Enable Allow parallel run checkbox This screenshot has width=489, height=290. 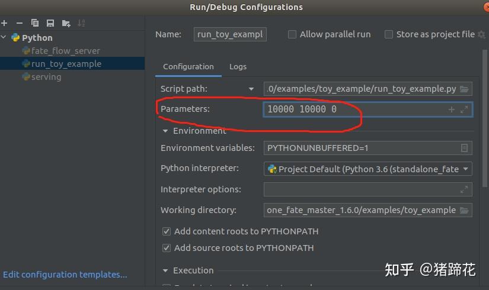[292, 34]
